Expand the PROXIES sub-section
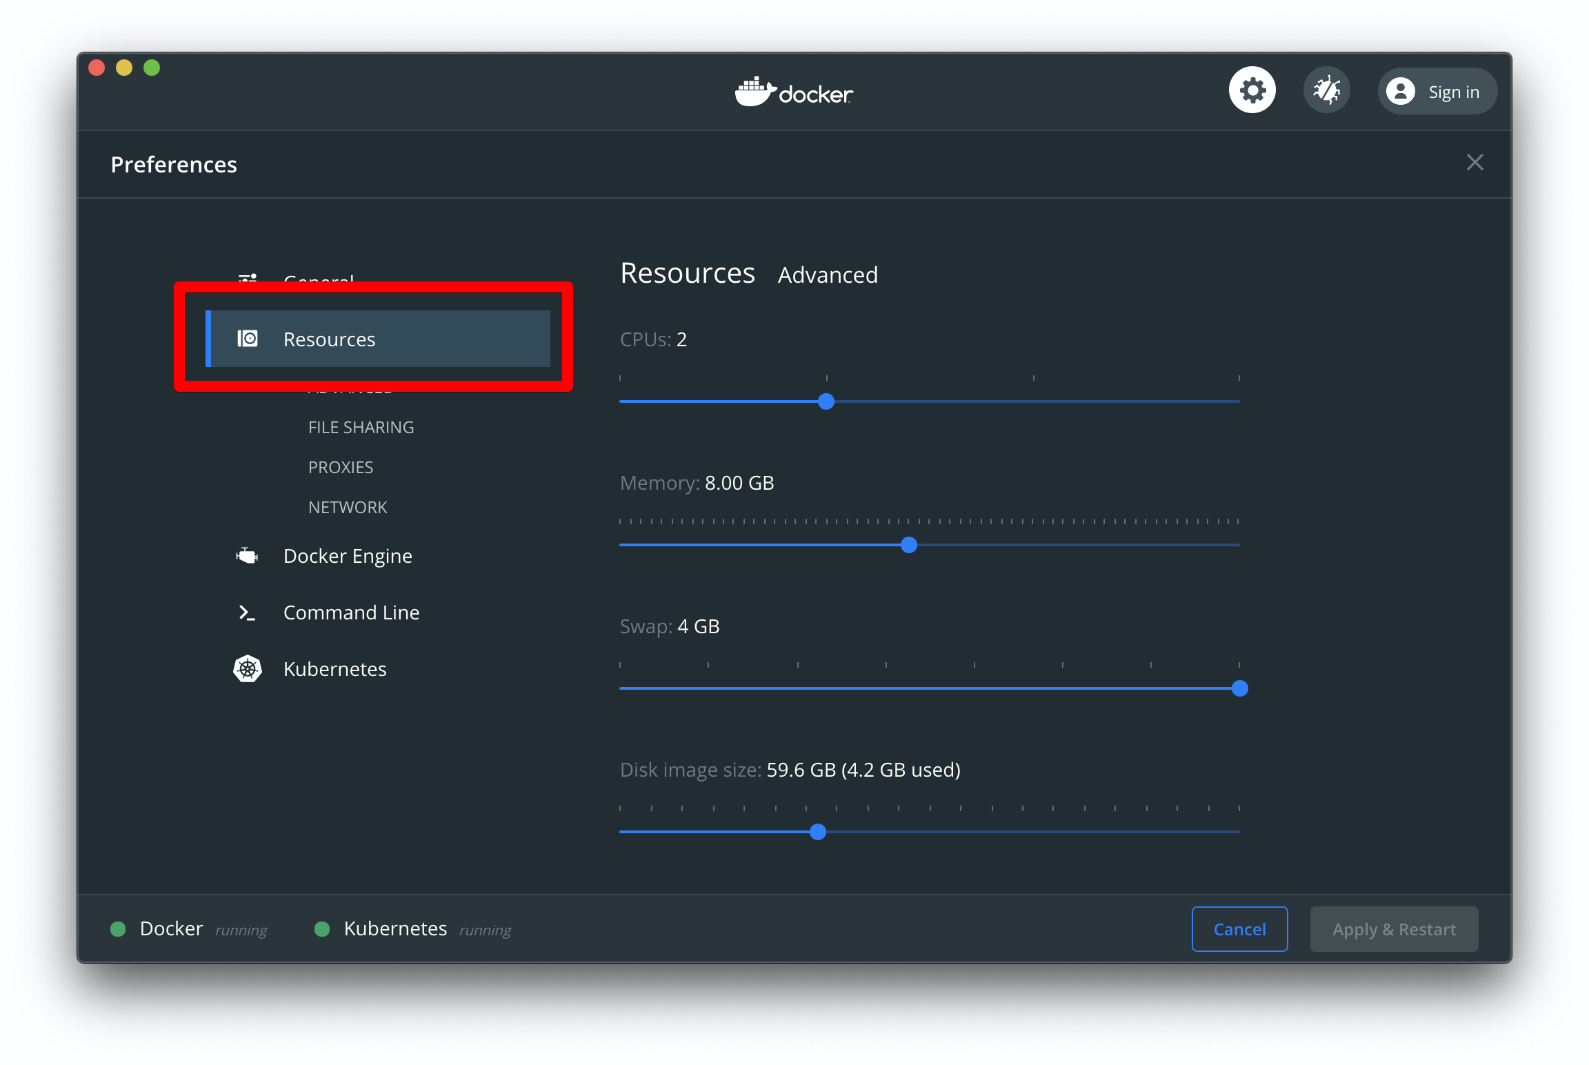Image resolution: width=1589 pixels, height=1065 pixels. 339,465
